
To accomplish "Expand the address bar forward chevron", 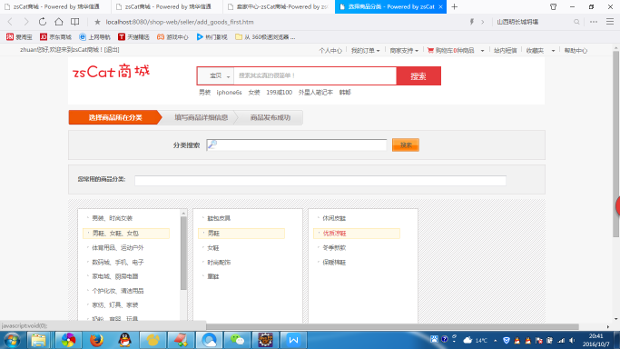I will point(482,22).
